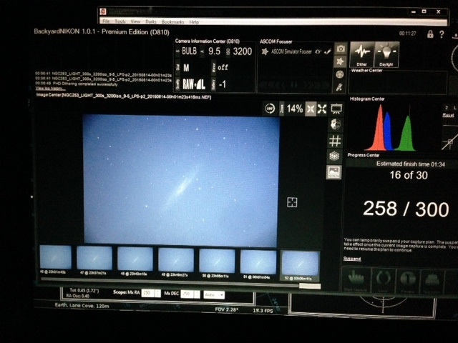Click the Suspend link
Viewport: 458px width, 343px height.
pos(352,258)
